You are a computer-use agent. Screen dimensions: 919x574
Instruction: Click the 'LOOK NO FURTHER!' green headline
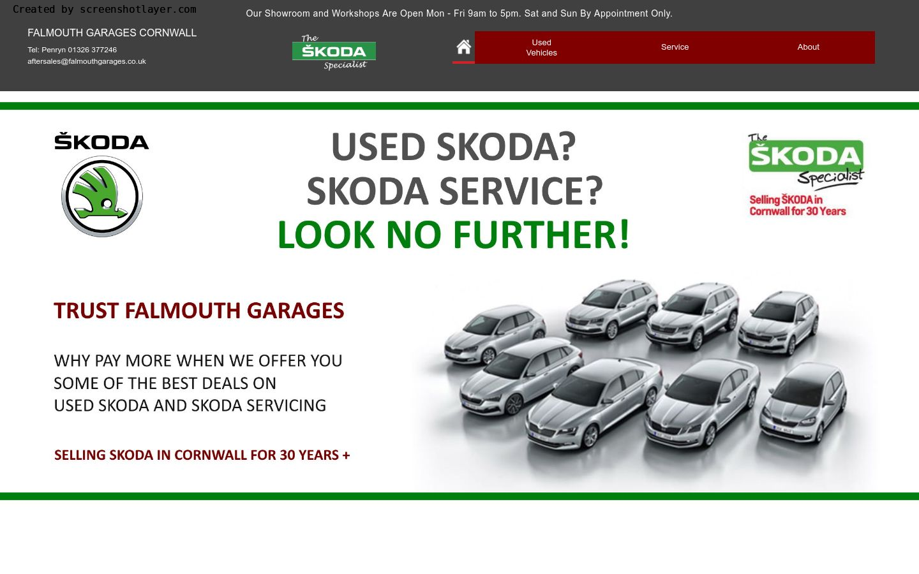[x=453, y=234]
